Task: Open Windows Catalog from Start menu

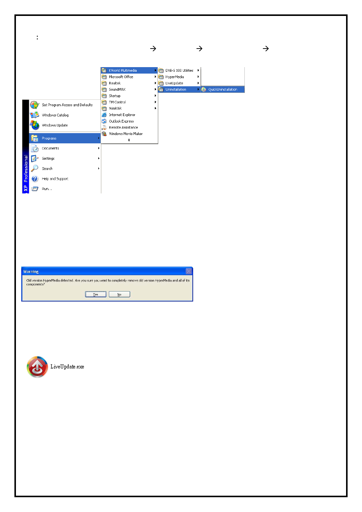Action: pyautogui.click(x=65, y=115)
